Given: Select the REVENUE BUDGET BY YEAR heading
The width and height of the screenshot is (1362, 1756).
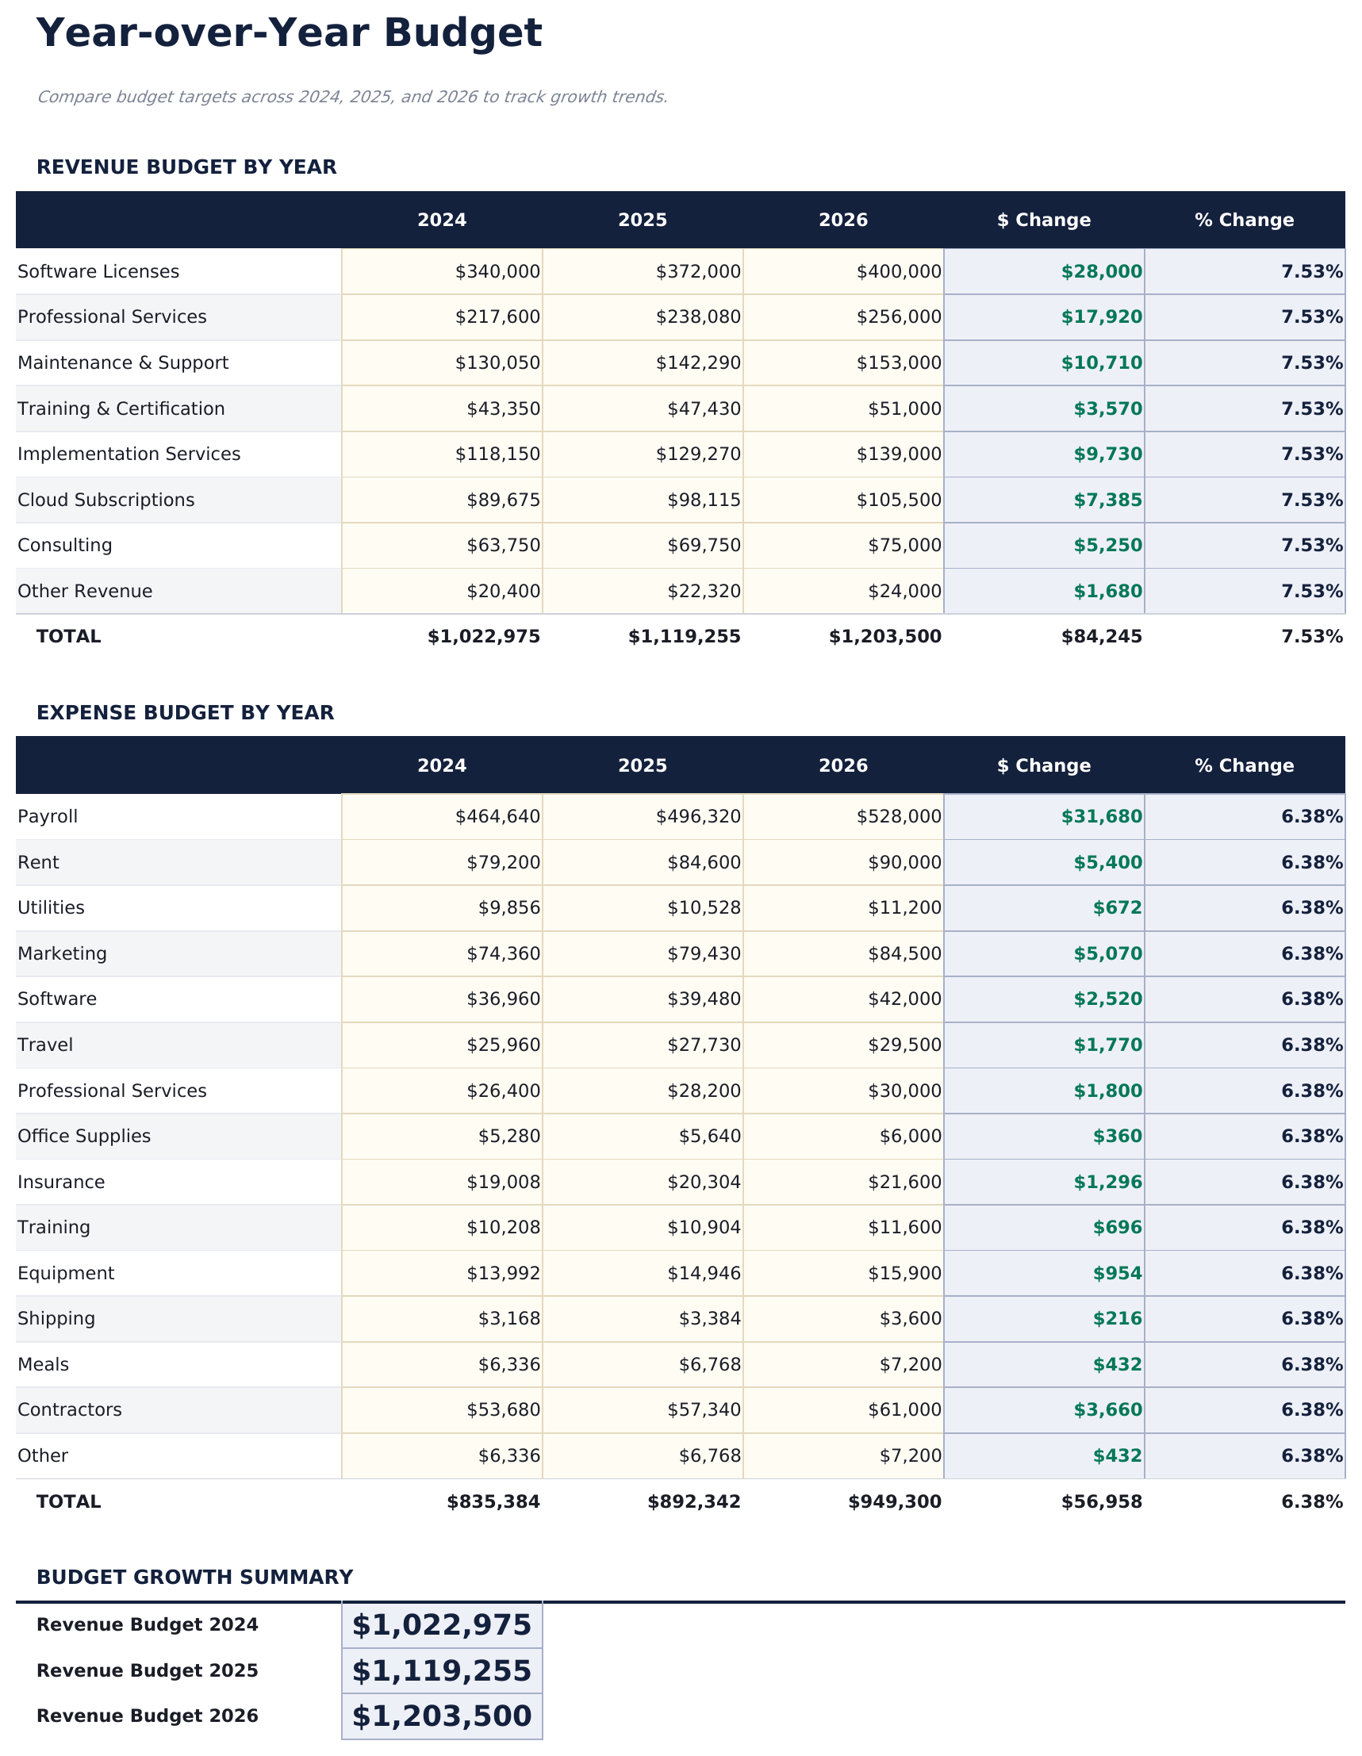Looking at the screenshot, I should tap(189, 167).
